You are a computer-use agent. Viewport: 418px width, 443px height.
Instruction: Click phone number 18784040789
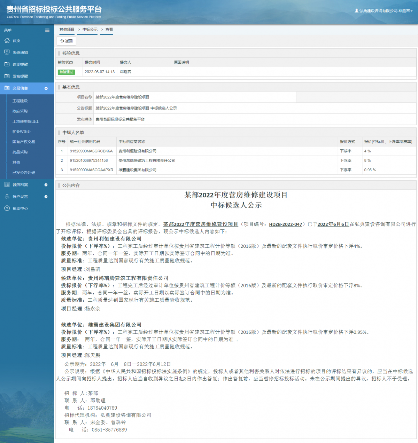[x=102, y=408]
